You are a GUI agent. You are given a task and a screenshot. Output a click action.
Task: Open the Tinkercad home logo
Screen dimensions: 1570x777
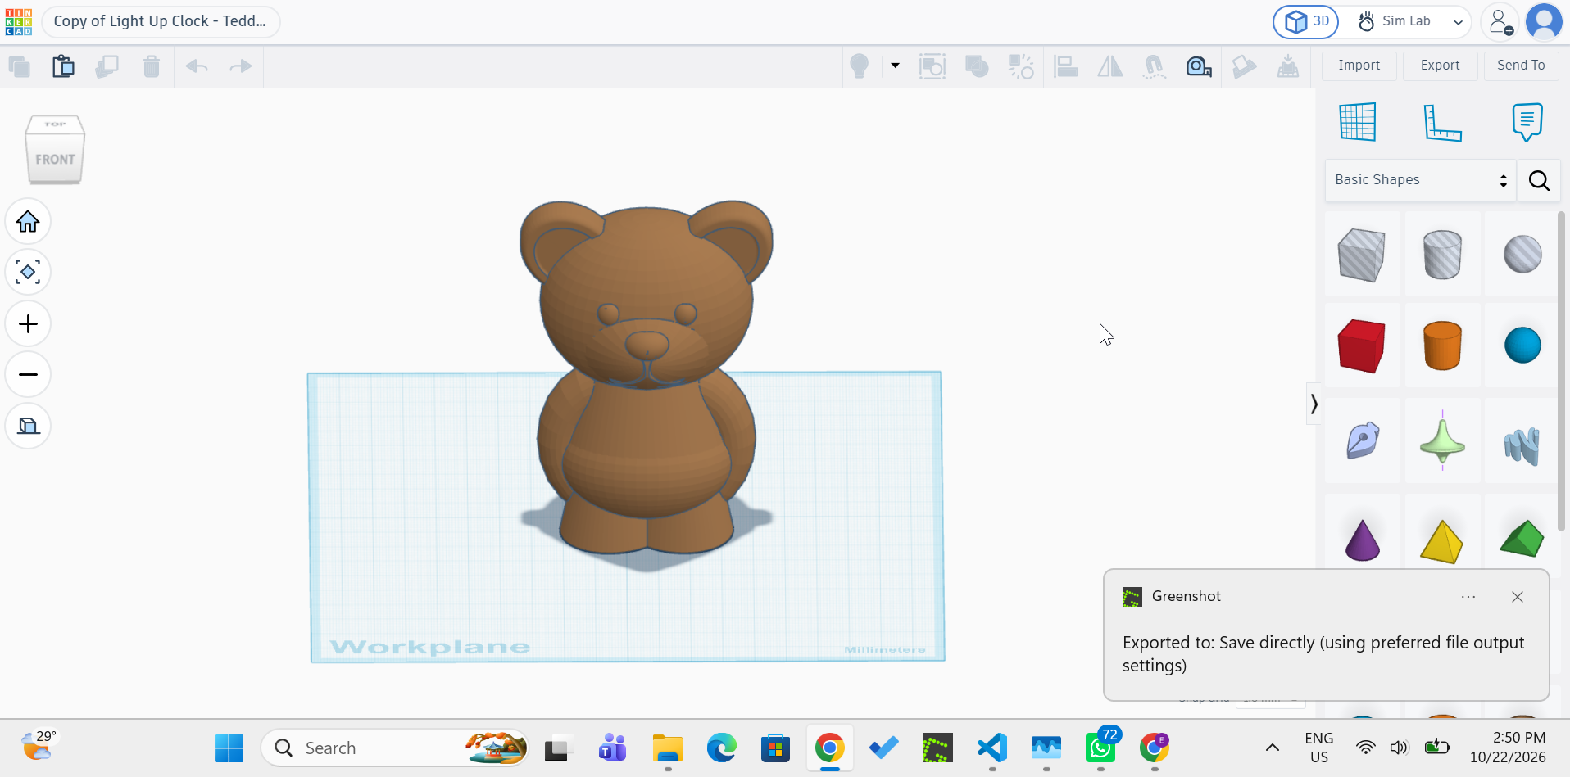coord(19,21)
